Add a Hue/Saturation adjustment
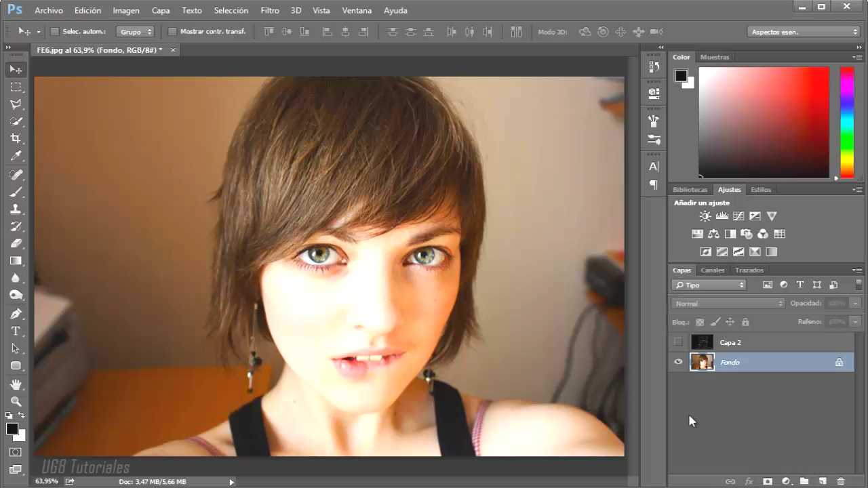The height and width of the screenshot is (488, 868). point(697,234)
